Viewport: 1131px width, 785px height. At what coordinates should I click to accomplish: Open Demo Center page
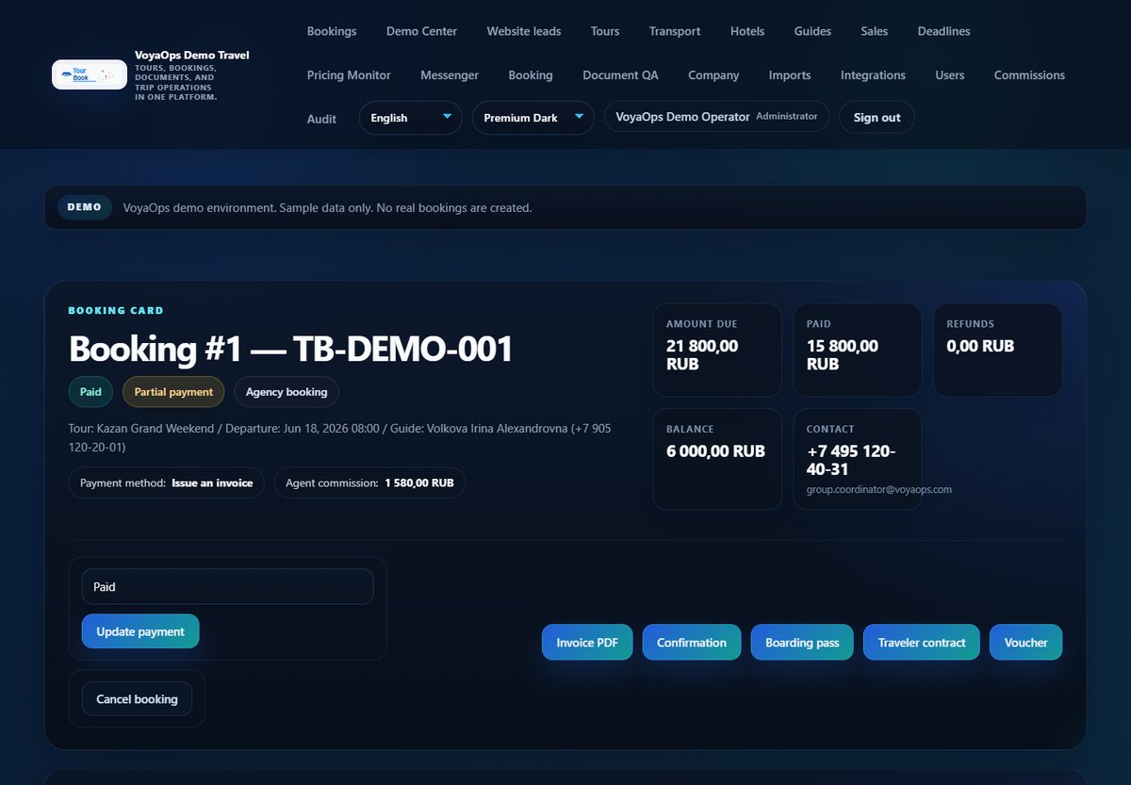coord(421,31)
